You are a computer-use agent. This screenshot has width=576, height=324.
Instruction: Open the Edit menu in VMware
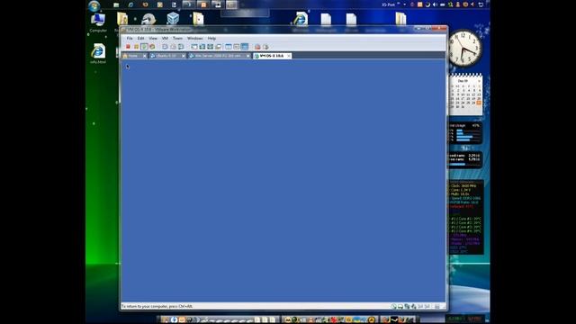[x=140, y=38]
